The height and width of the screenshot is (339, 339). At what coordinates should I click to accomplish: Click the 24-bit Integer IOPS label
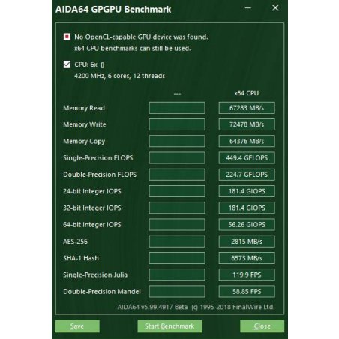click(x=92, y=191)
